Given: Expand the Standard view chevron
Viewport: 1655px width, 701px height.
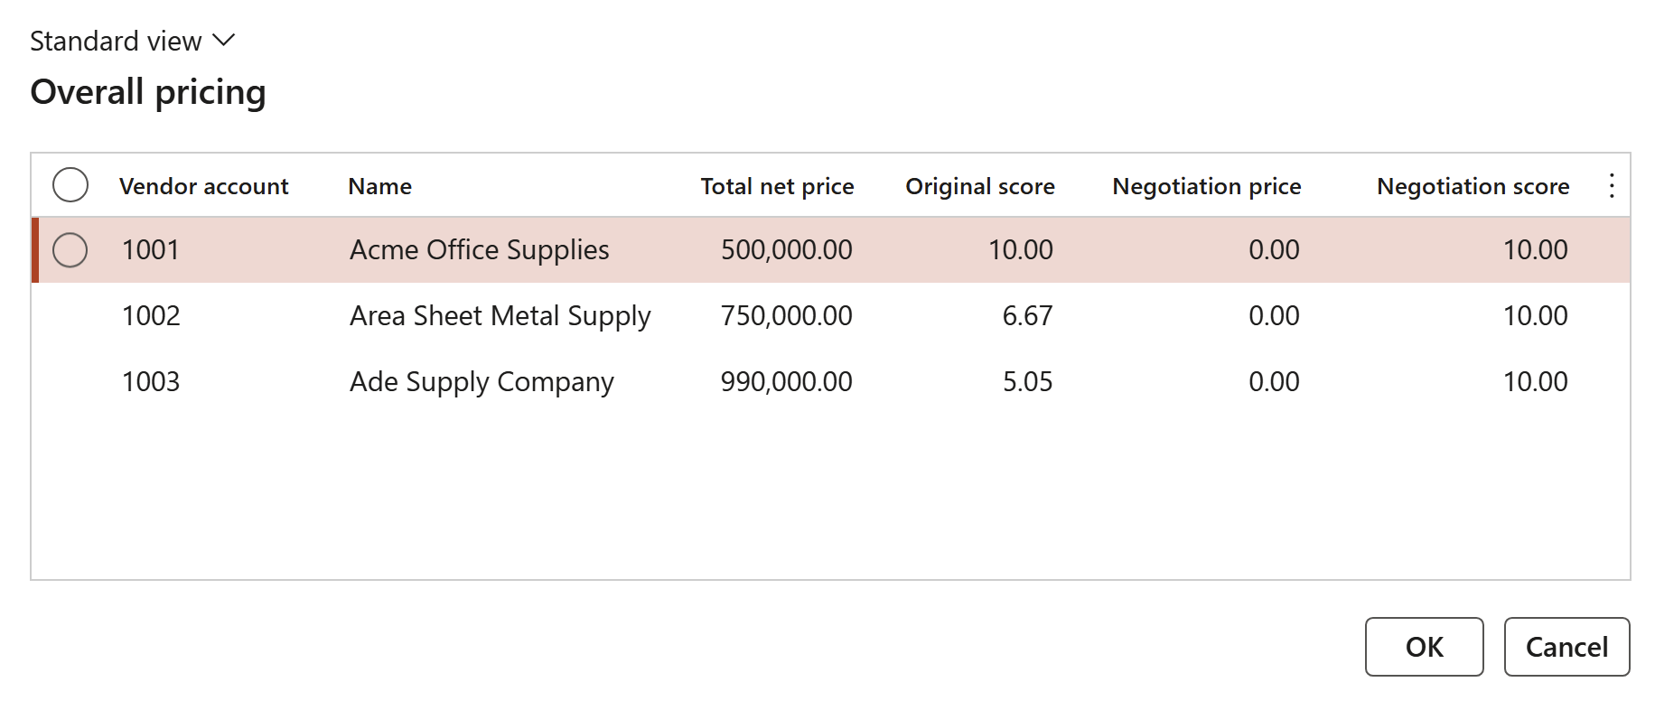Looking at the screenshot, I should [x=223, y=41].
